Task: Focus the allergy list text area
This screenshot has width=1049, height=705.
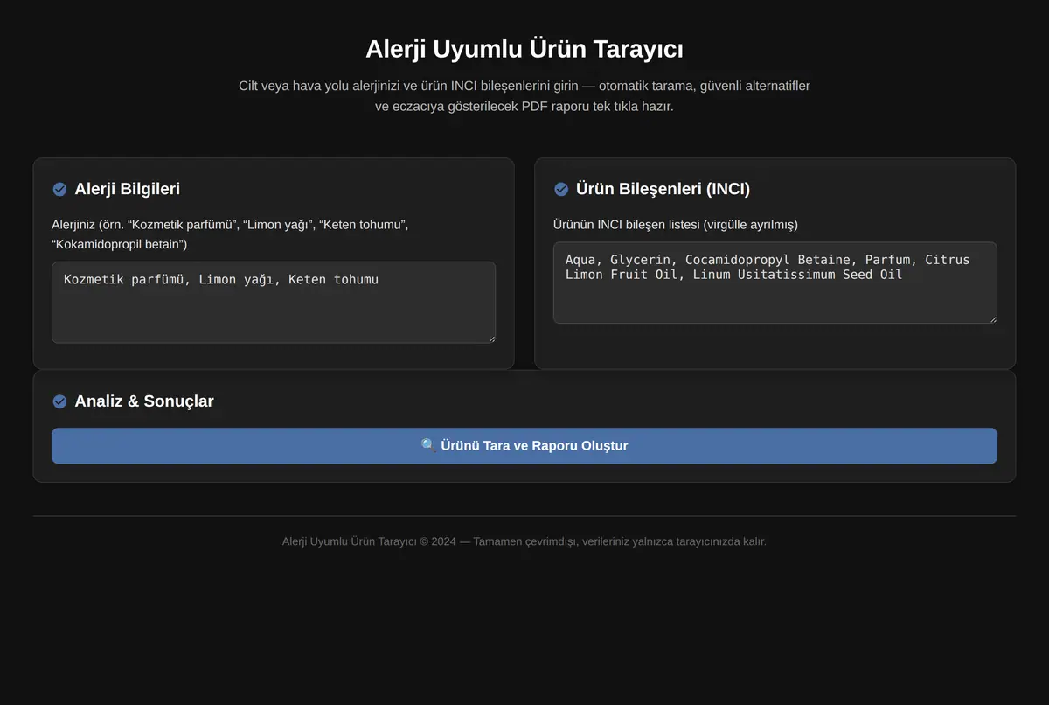Action: (x=274, y=303)
